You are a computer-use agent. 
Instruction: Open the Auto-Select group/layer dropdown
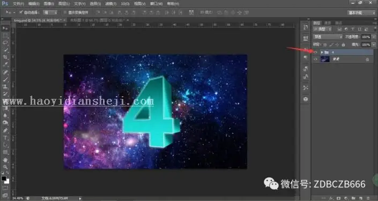click(x=50, y=12)
